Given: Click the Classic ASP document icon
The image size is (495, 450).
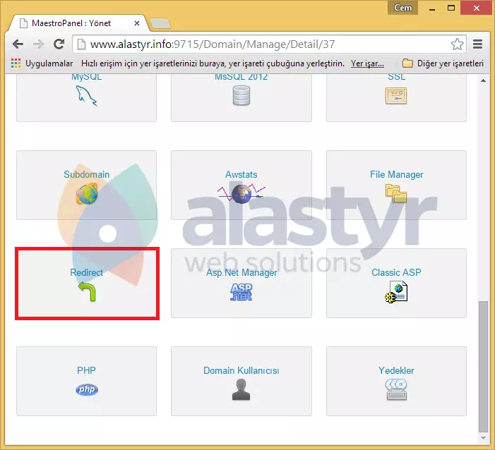Looking at the screenshot, I should 396,292.
